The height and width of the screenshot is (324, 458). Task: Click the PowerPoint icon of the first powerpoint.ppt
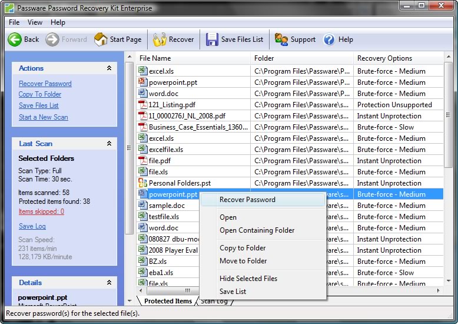143,82
